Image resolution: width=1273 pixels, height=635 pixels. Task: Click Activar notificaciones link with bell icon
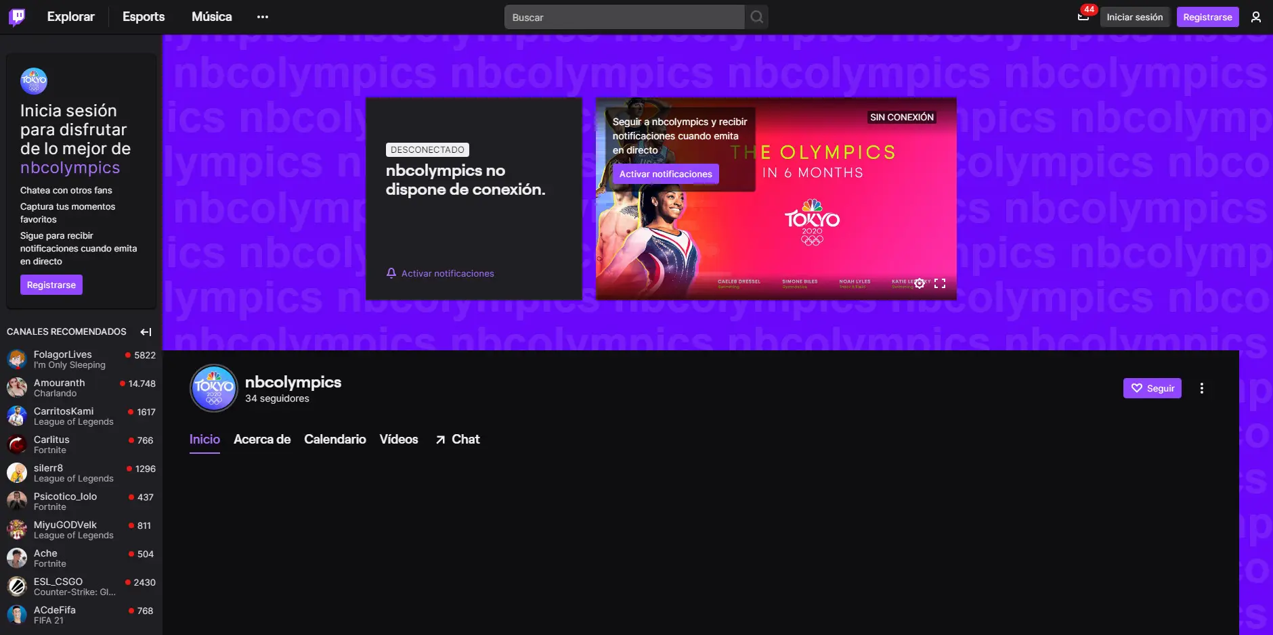click(x=440, y=273)
